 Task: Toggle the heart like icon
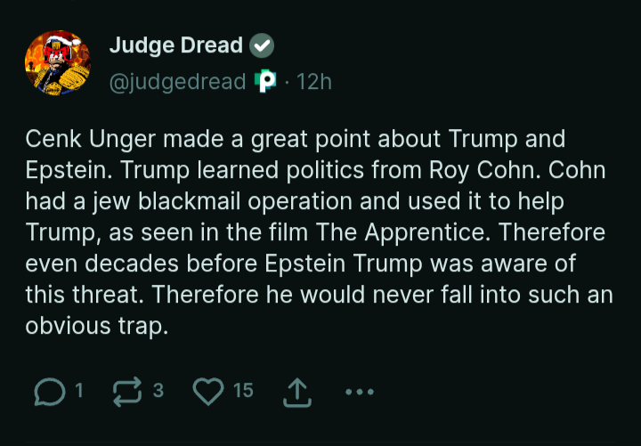pyautogui.click(x=208, y=392)
